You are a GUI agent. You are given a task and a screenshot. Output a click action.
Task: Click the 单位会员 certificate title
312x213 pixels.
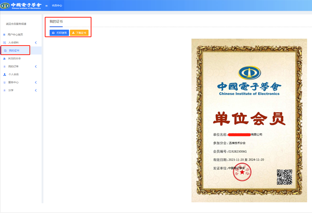[249, 119]
